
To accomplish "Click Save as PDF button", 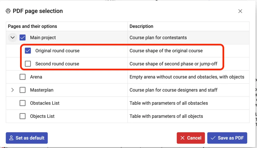I will coord(227,138).
